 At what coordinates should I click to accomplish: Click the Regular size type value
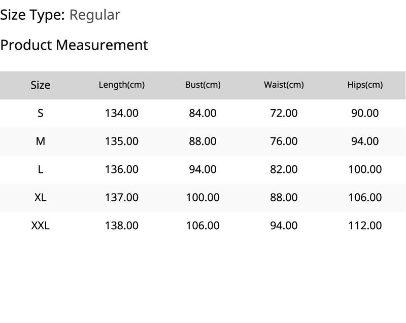tap(95, 15)
